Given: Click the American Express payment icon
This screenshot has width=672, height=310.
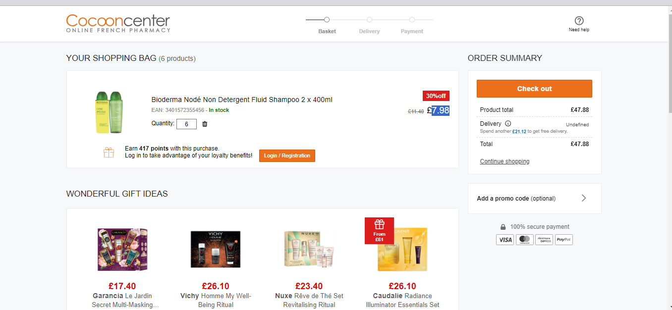Looking at the screenshot, I should pos(544,240).
